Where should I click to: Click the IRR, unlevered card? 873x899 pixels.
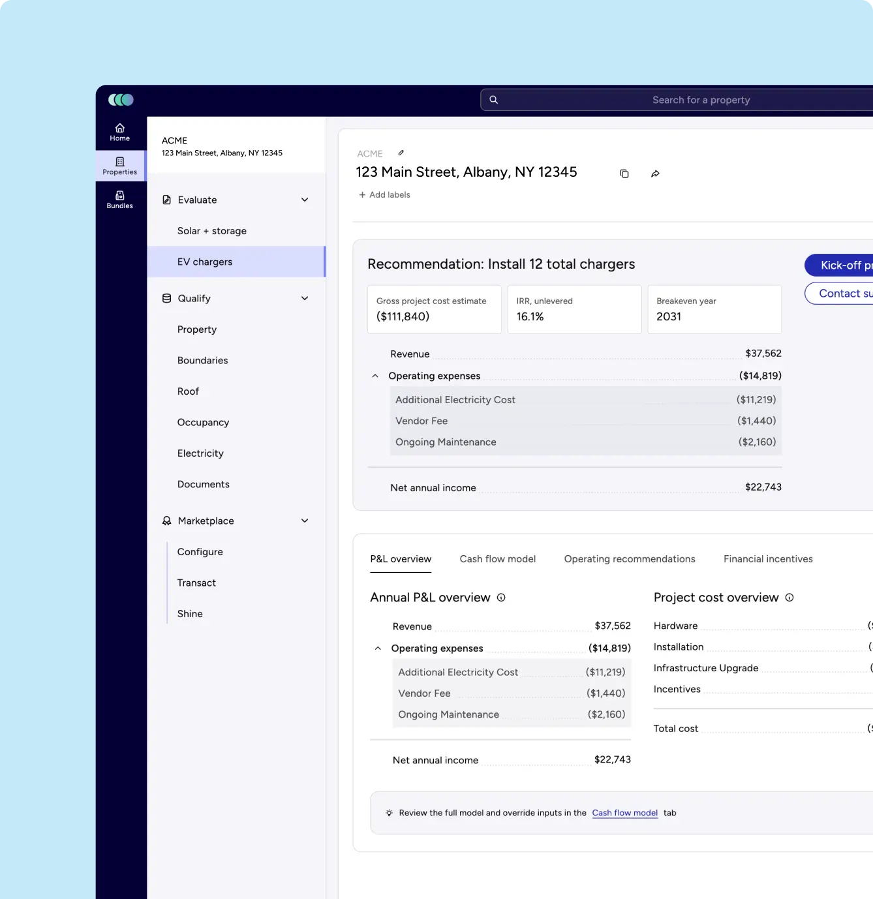(x=575, y=309)
